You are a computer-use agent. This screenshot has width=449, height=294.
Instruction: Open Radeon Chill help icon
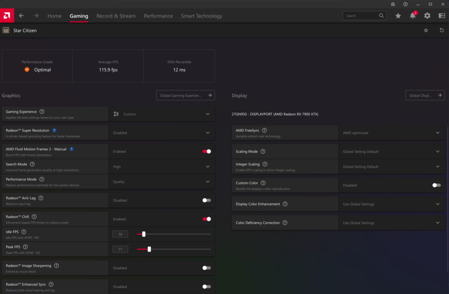(34, 217)
